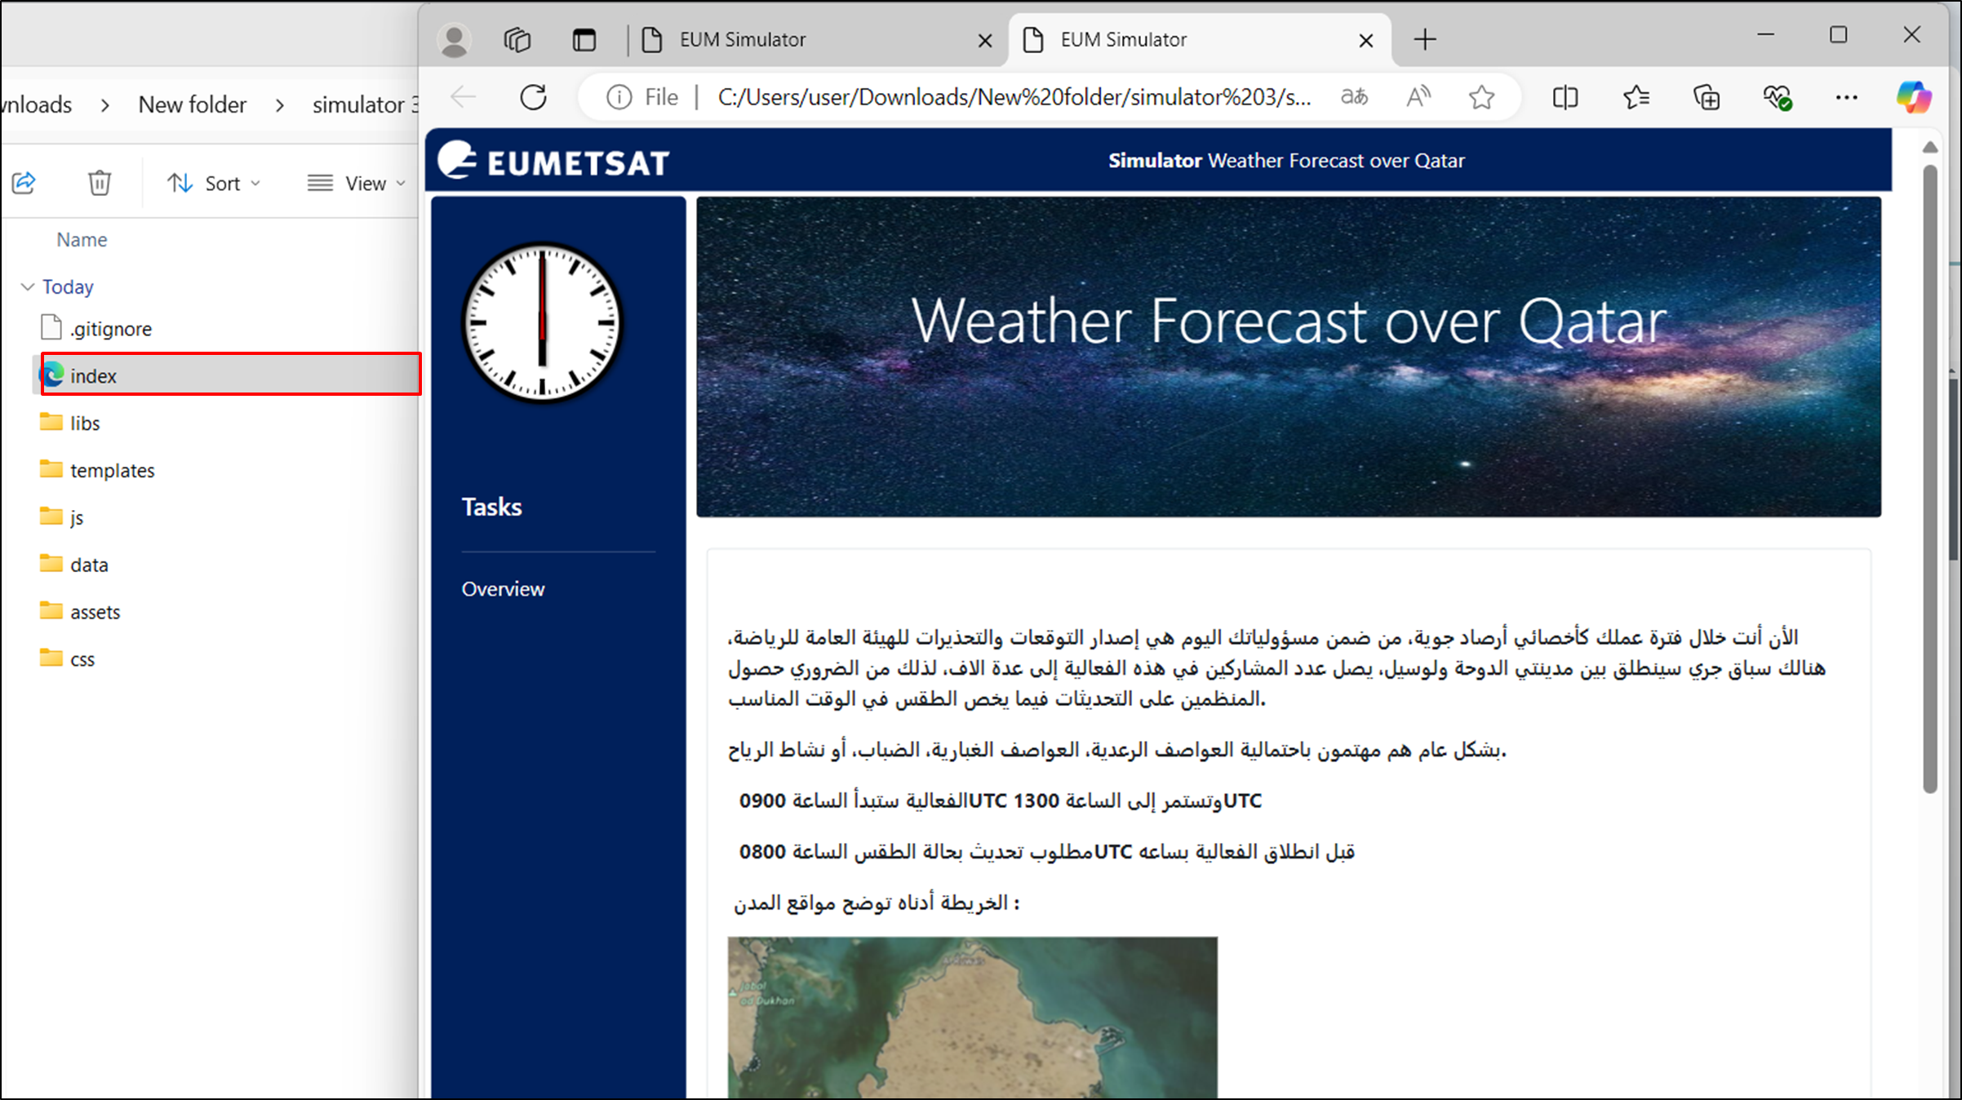
Task: Toggle split screen view
Action: [1565, 98]
